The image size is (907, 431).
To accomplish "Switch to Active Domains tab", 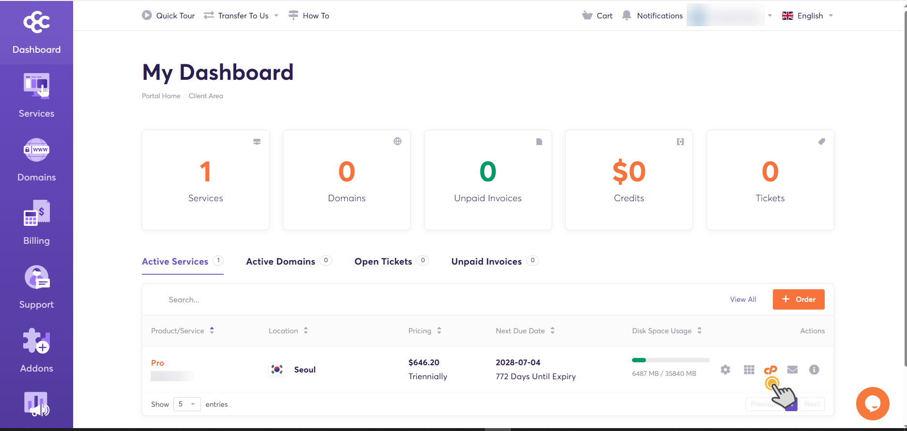I will (289, 261).
